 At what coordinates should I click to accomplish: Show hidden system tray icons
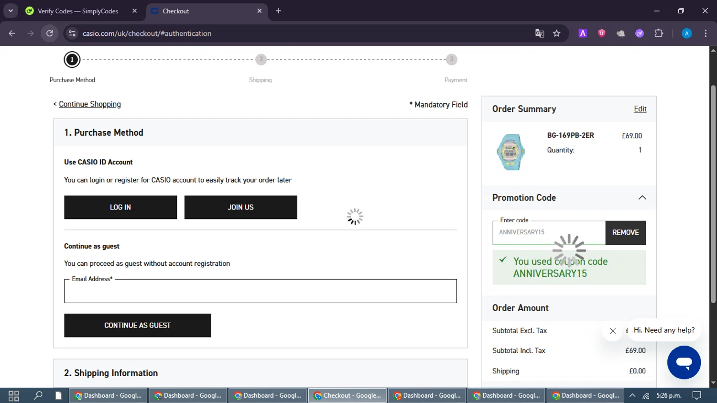coord(632,396)
